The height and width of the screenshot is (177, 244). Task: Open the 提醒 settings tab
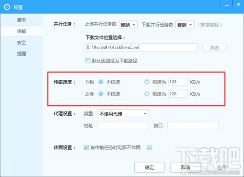[x=21, y=53]
